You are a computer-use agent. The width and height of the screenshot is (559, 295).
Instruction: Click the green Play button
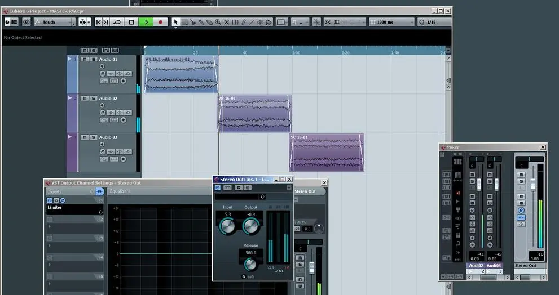(x=146, y=22)
